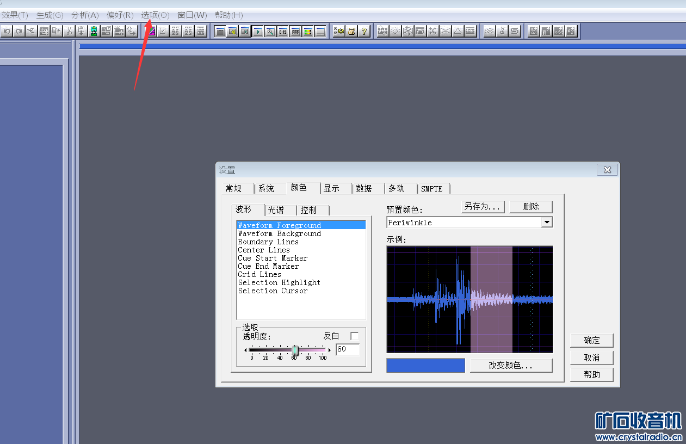Click the 帮助 button in the dialog
This screenshot has height=444, width=686.
pos(592,374)
